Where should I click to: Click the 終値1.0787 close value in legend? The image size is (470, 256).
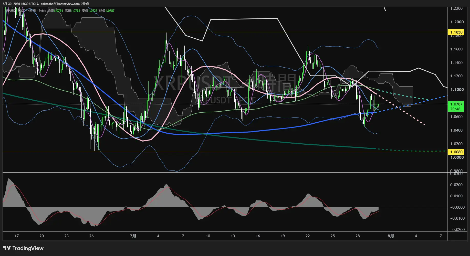(x=107, y=11)
